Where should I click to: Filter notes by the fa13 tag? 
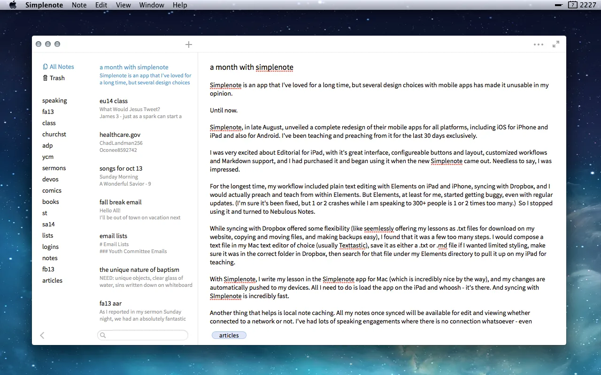point(48,112)
